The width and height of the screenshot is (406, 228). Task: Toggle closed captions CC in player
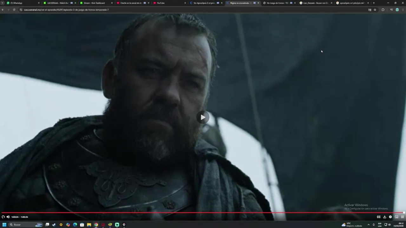(x=379, y=217)
